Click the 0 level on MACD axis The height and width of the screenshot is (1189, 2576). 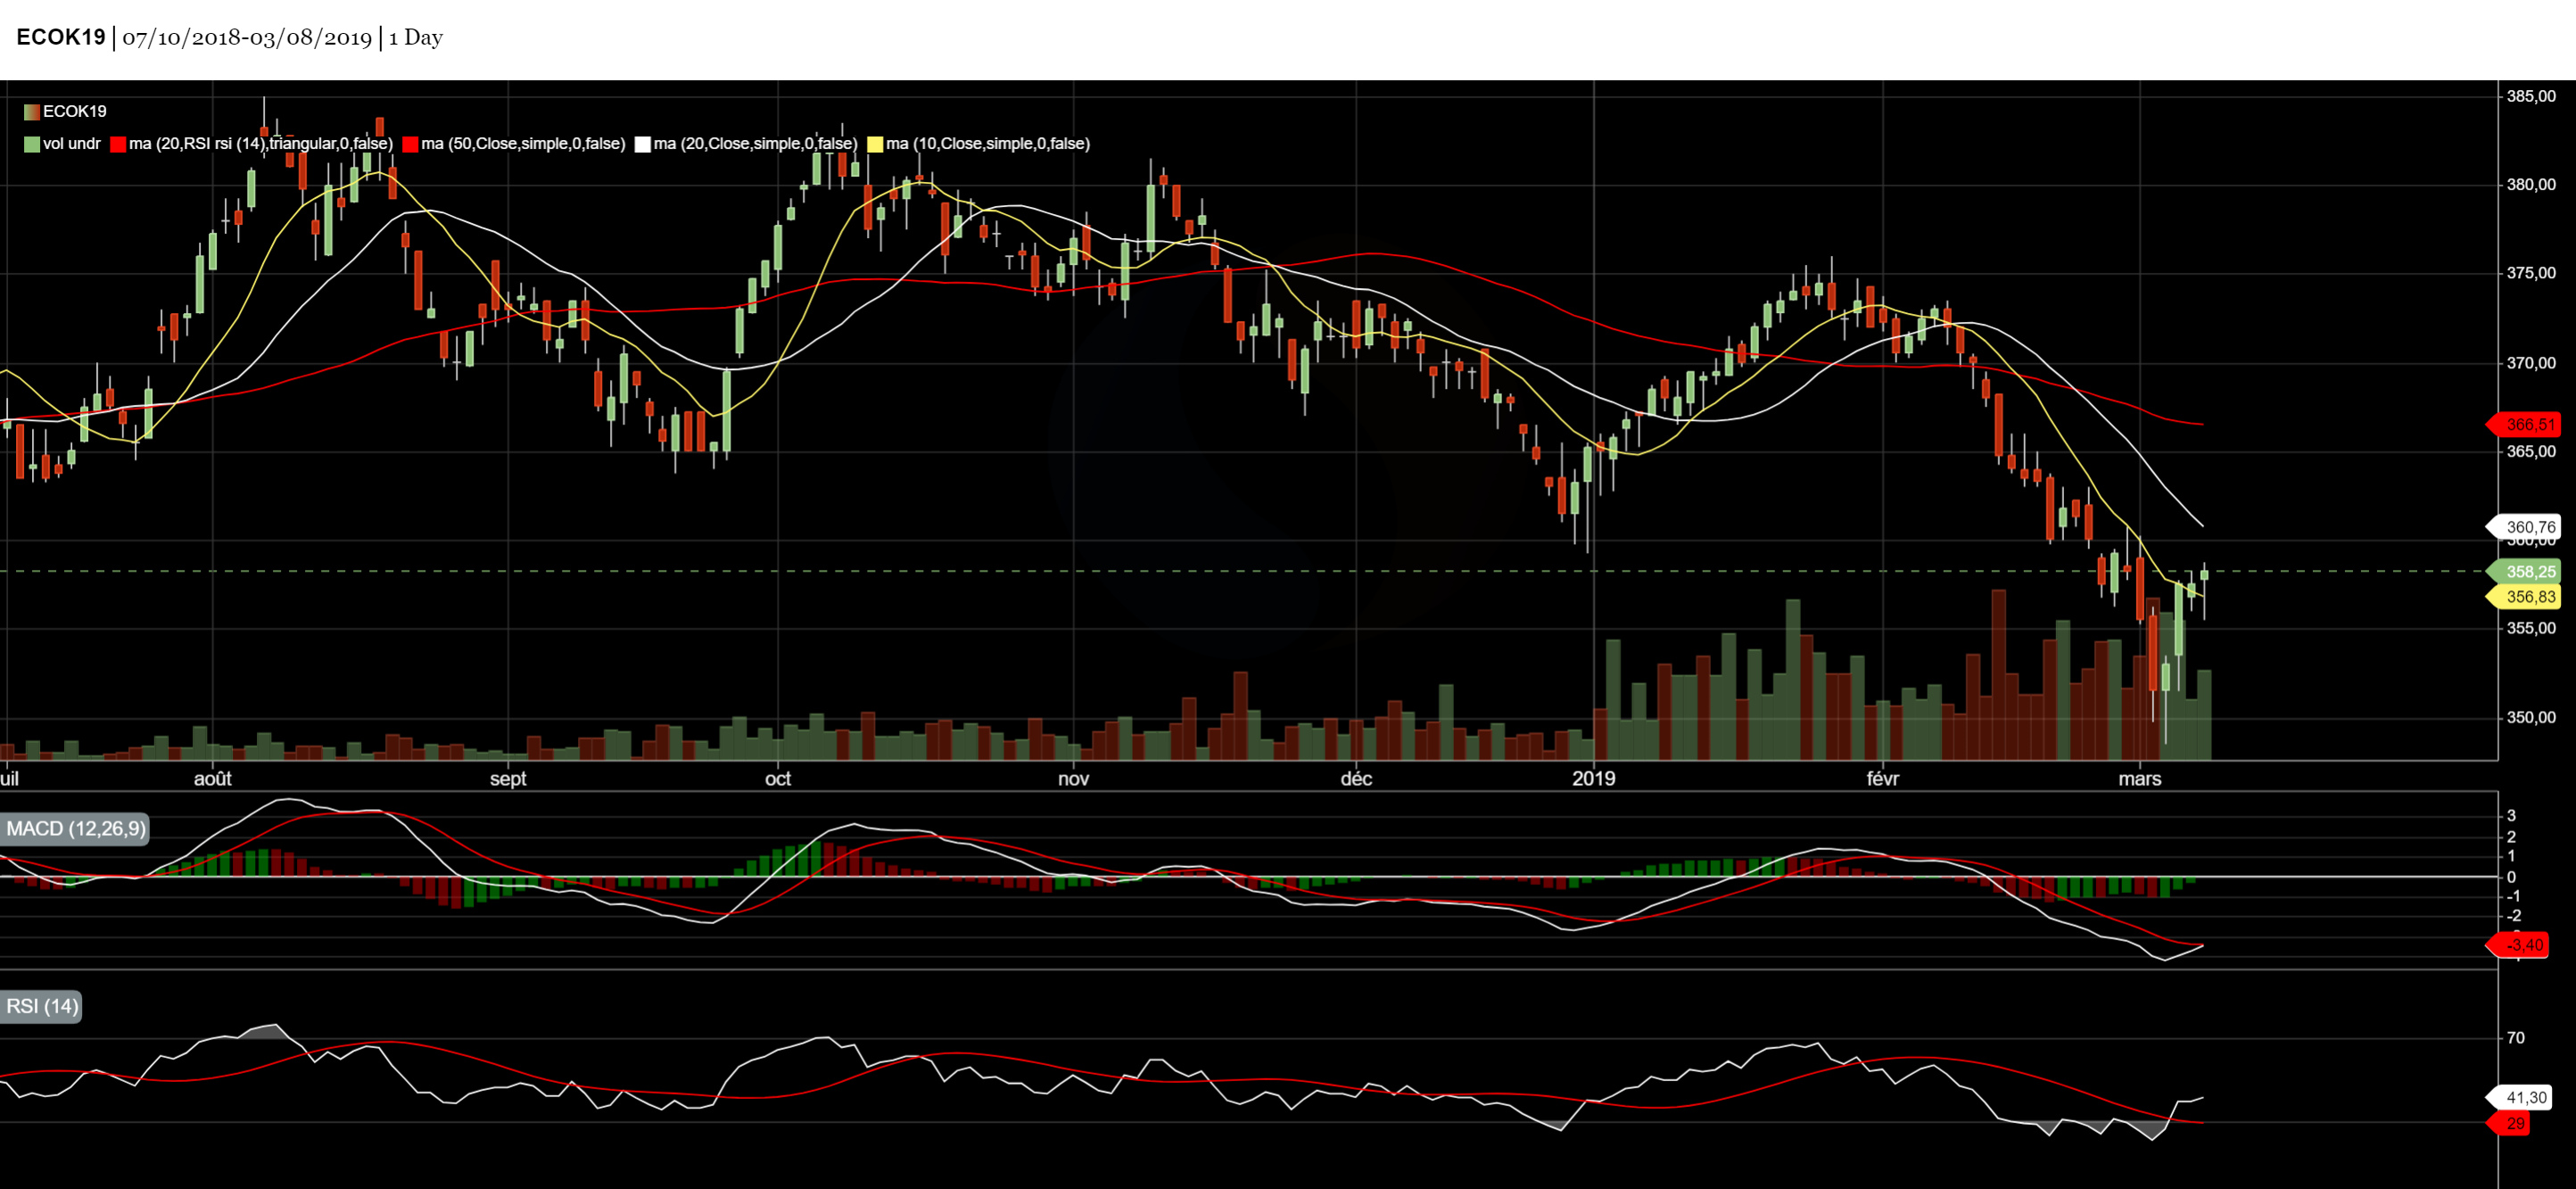click(2511, 878)
